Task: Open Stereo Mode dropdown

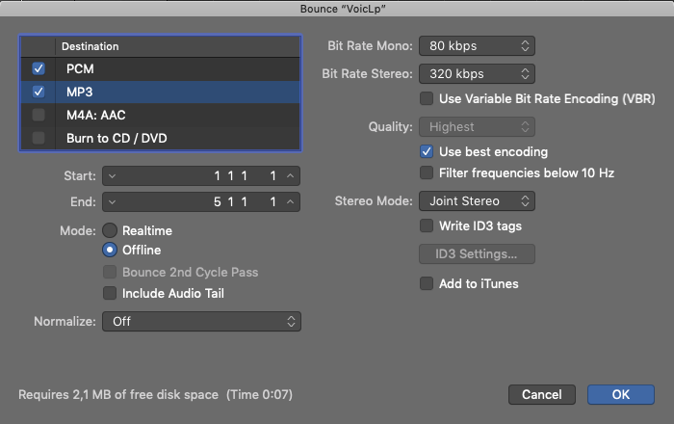Action: pos(476,201)
